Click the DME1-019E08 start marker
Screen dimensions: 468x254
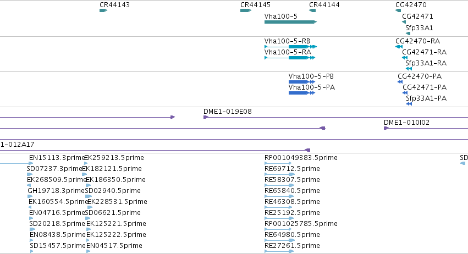click(x=206, y=117)
